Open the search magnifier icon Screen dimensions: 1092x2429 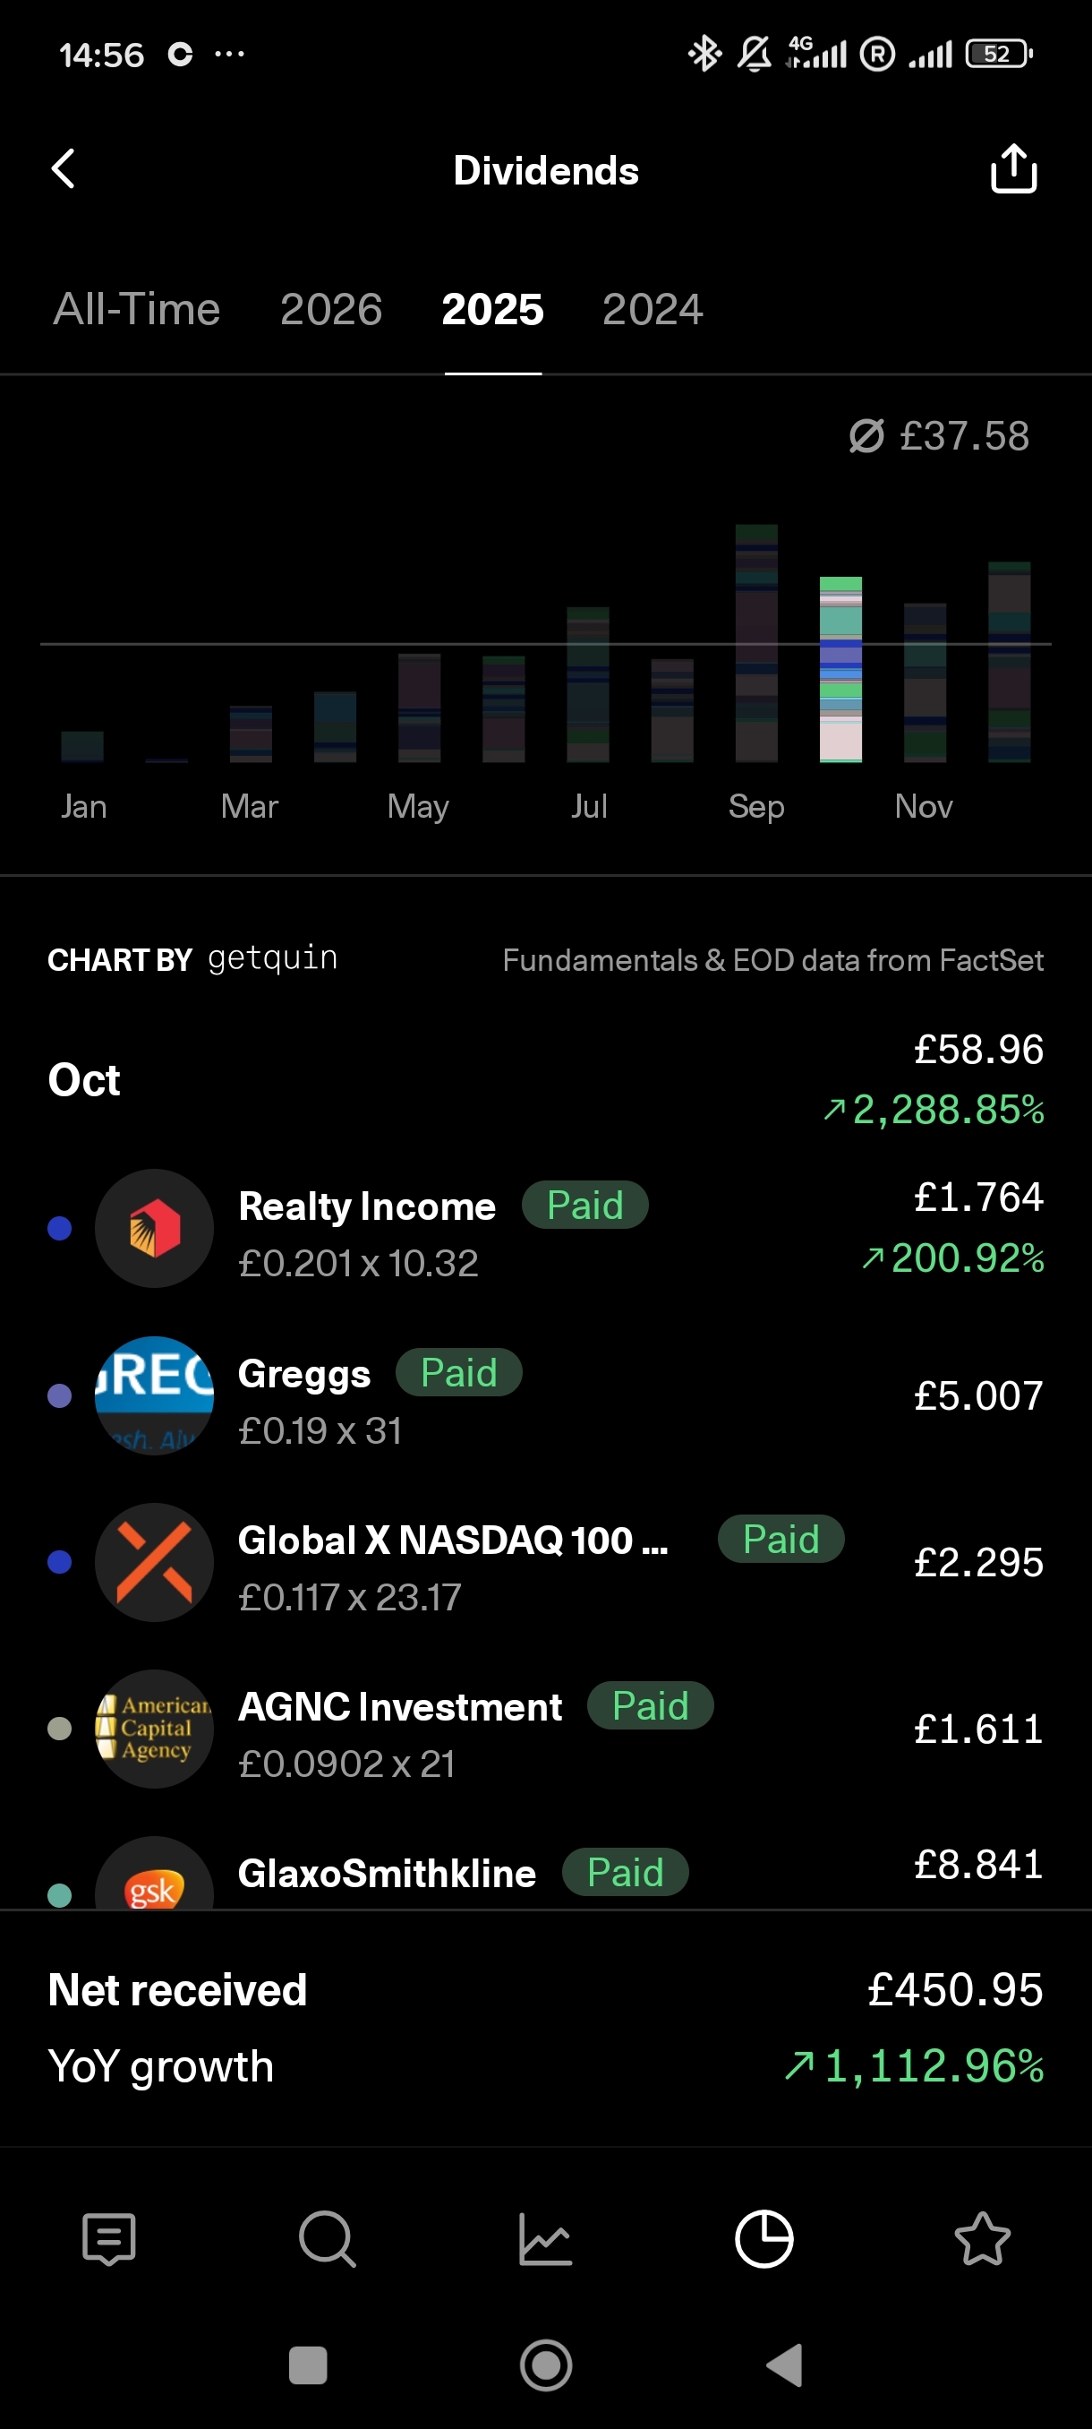327,2237
